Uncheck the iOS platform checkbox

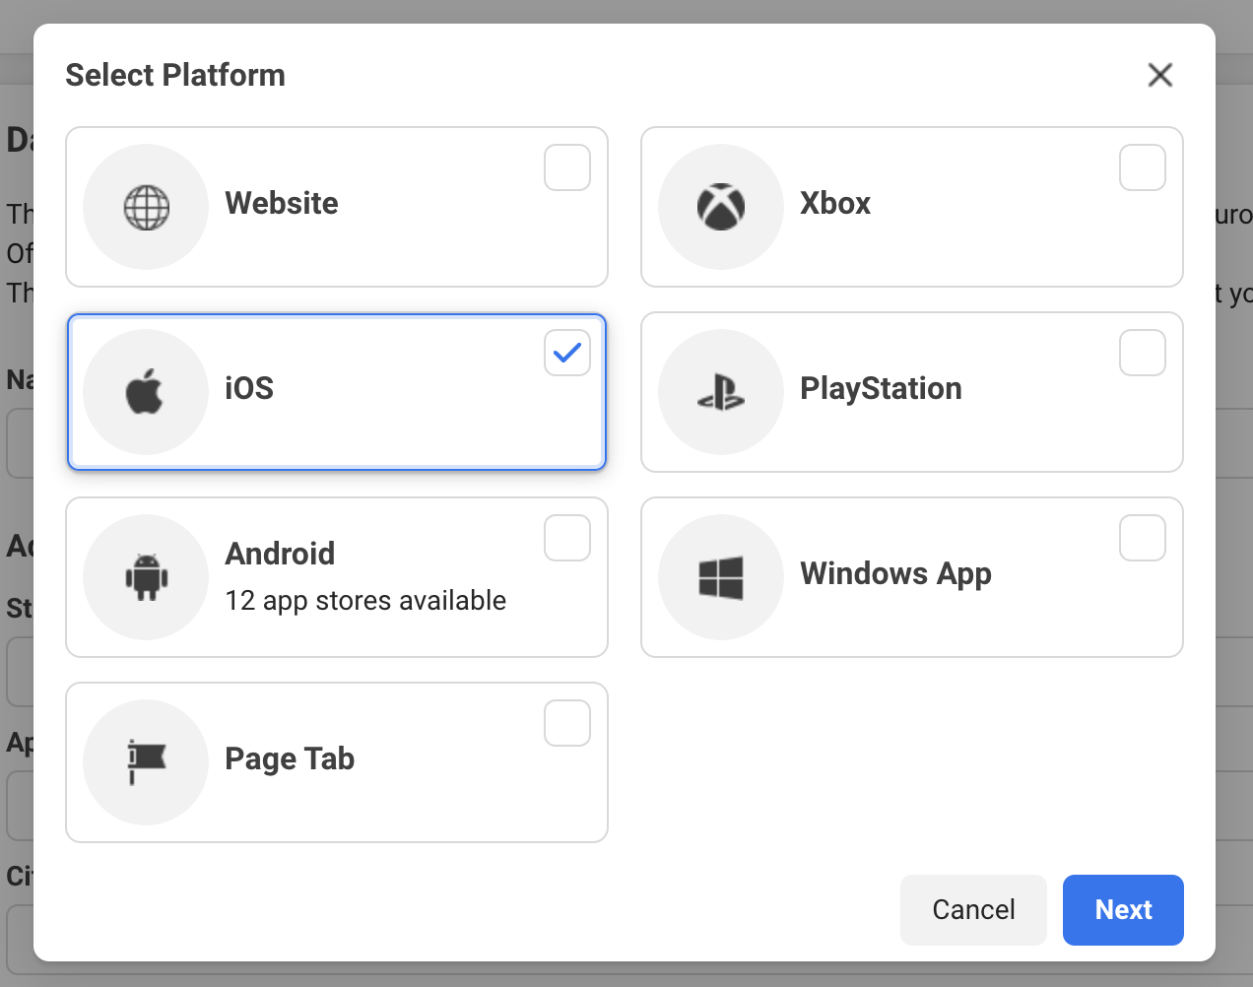point(567,353)
